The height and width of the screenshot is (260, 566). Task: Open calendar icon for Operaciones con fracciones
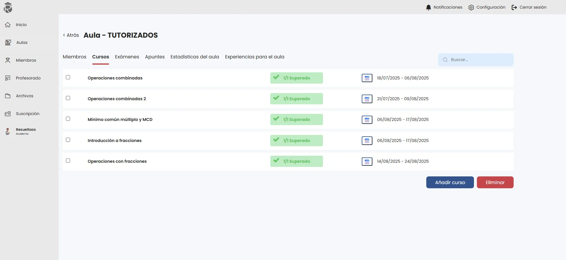point(367,162)
